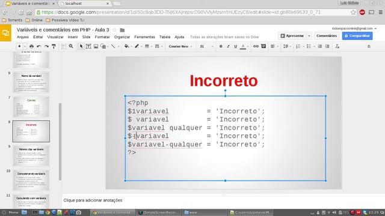Star the presentation title
The image size is (385, 216).
pos(114,30)
